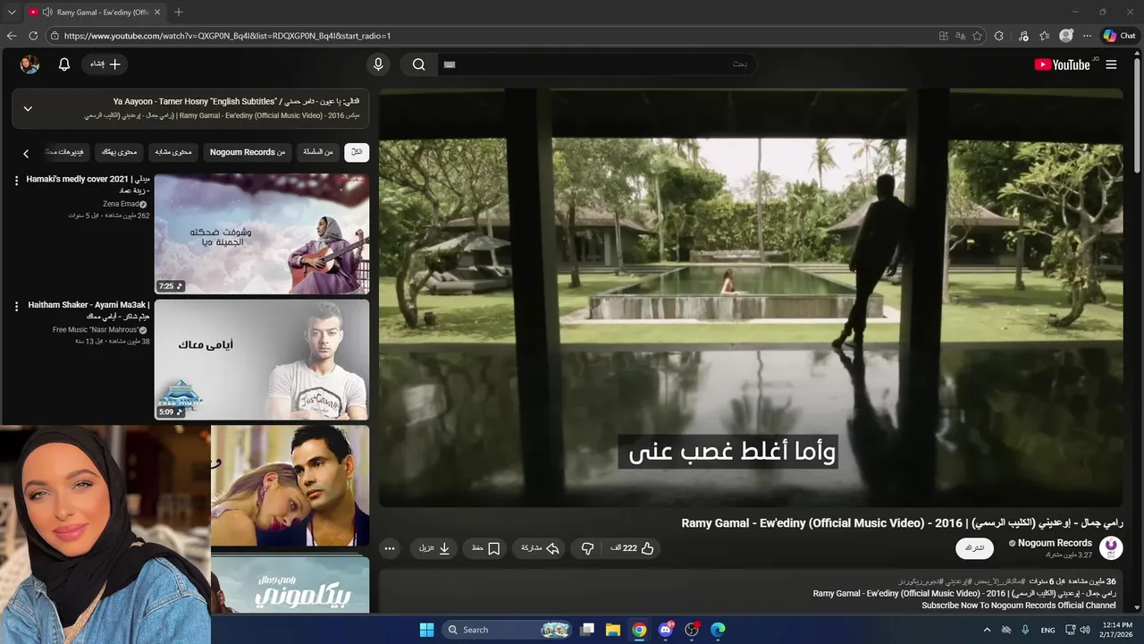The width and height of the screenshot is (1144, 644).
Task: Collapse the mix playlist panel chevron
Action: 28,108
